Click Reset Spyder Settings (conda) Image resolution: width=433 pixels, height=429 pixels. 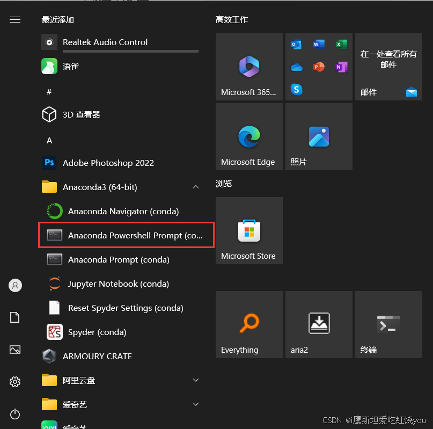[x=123, y=308]
